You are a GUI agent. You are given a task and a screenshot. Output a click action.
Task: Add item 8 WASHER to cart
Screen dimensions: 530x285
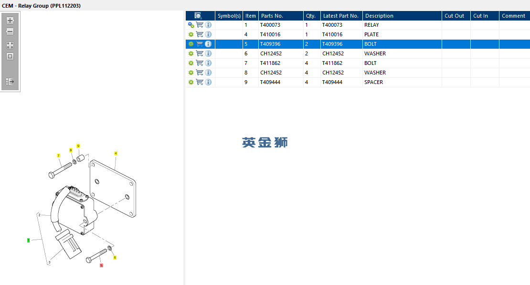click(200, 73)
